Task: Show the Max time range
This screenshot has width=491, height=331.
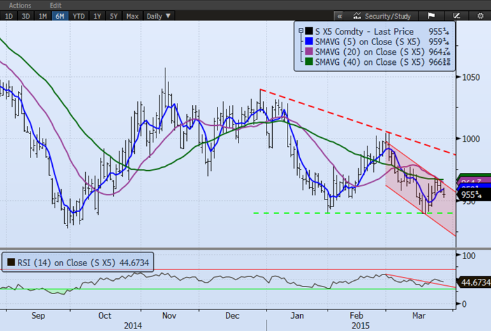Action: coord(132,16)
